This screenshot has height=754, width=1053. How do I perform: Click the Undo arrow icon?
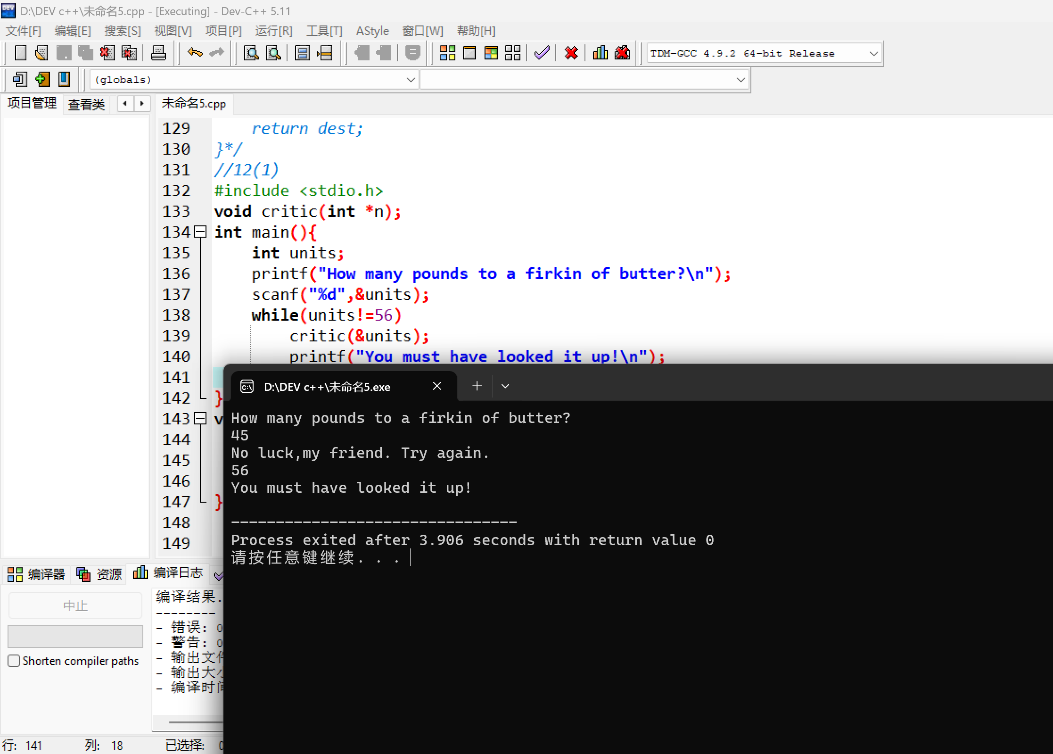(195, 53)
